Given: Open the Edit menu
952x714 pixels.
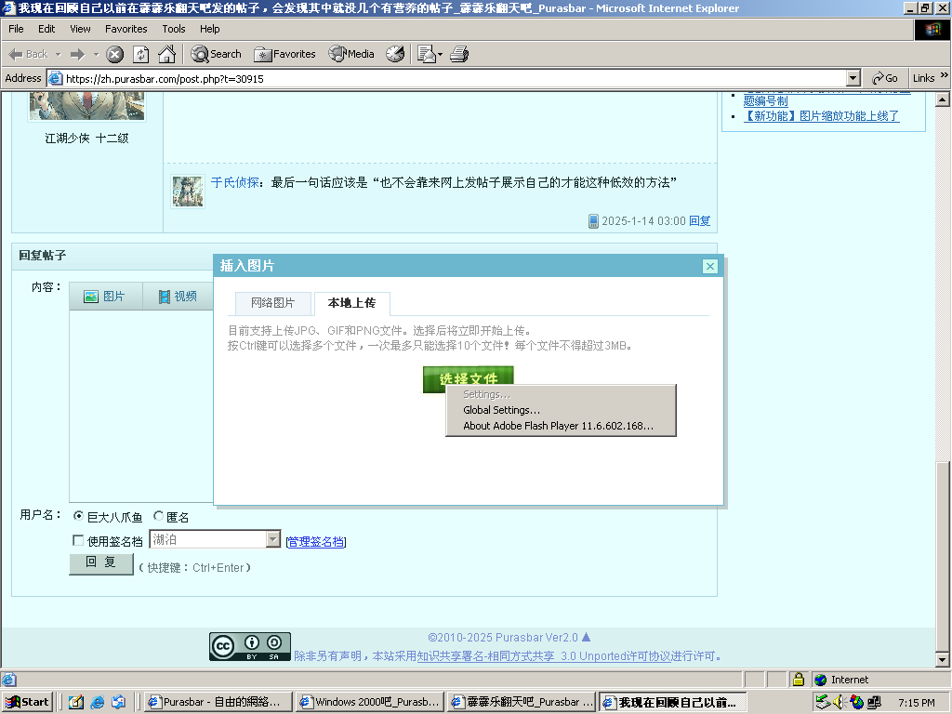Looking at the screenshot, I should [x=46, y=29].
